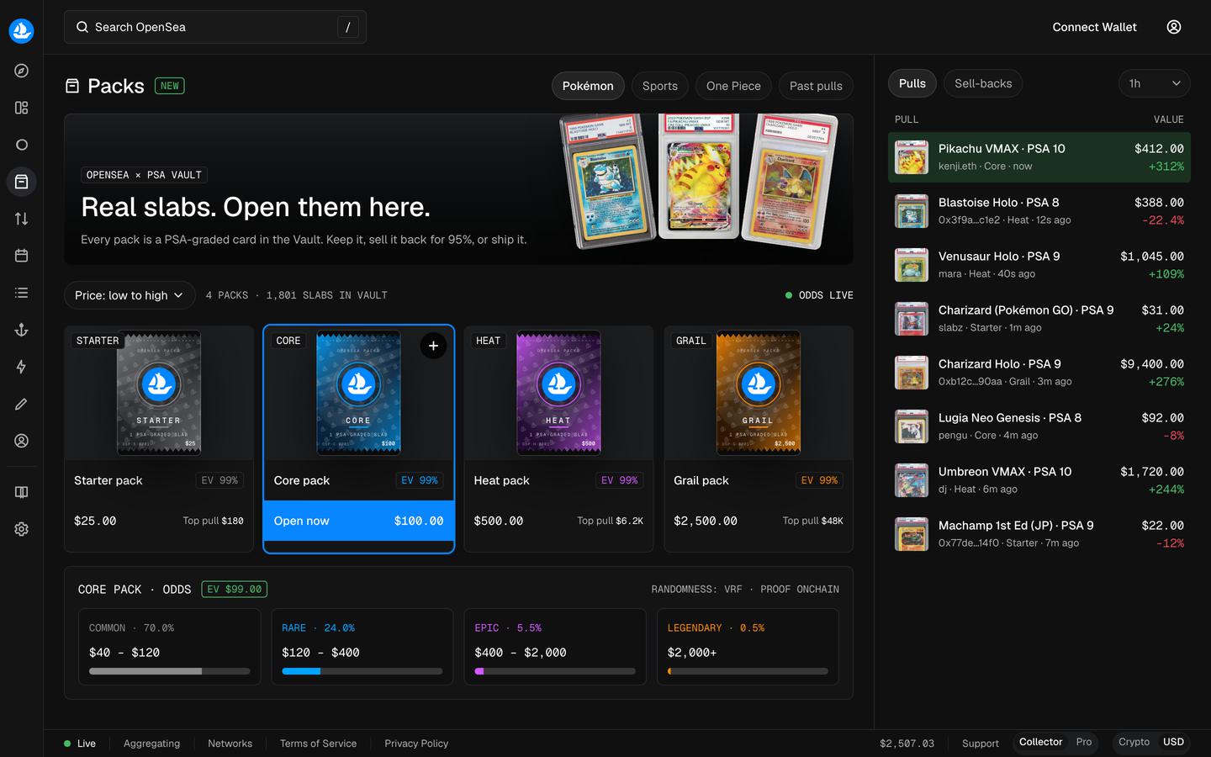
Task: Open the calendar drops sidebar icon
Action: [22, 256]
